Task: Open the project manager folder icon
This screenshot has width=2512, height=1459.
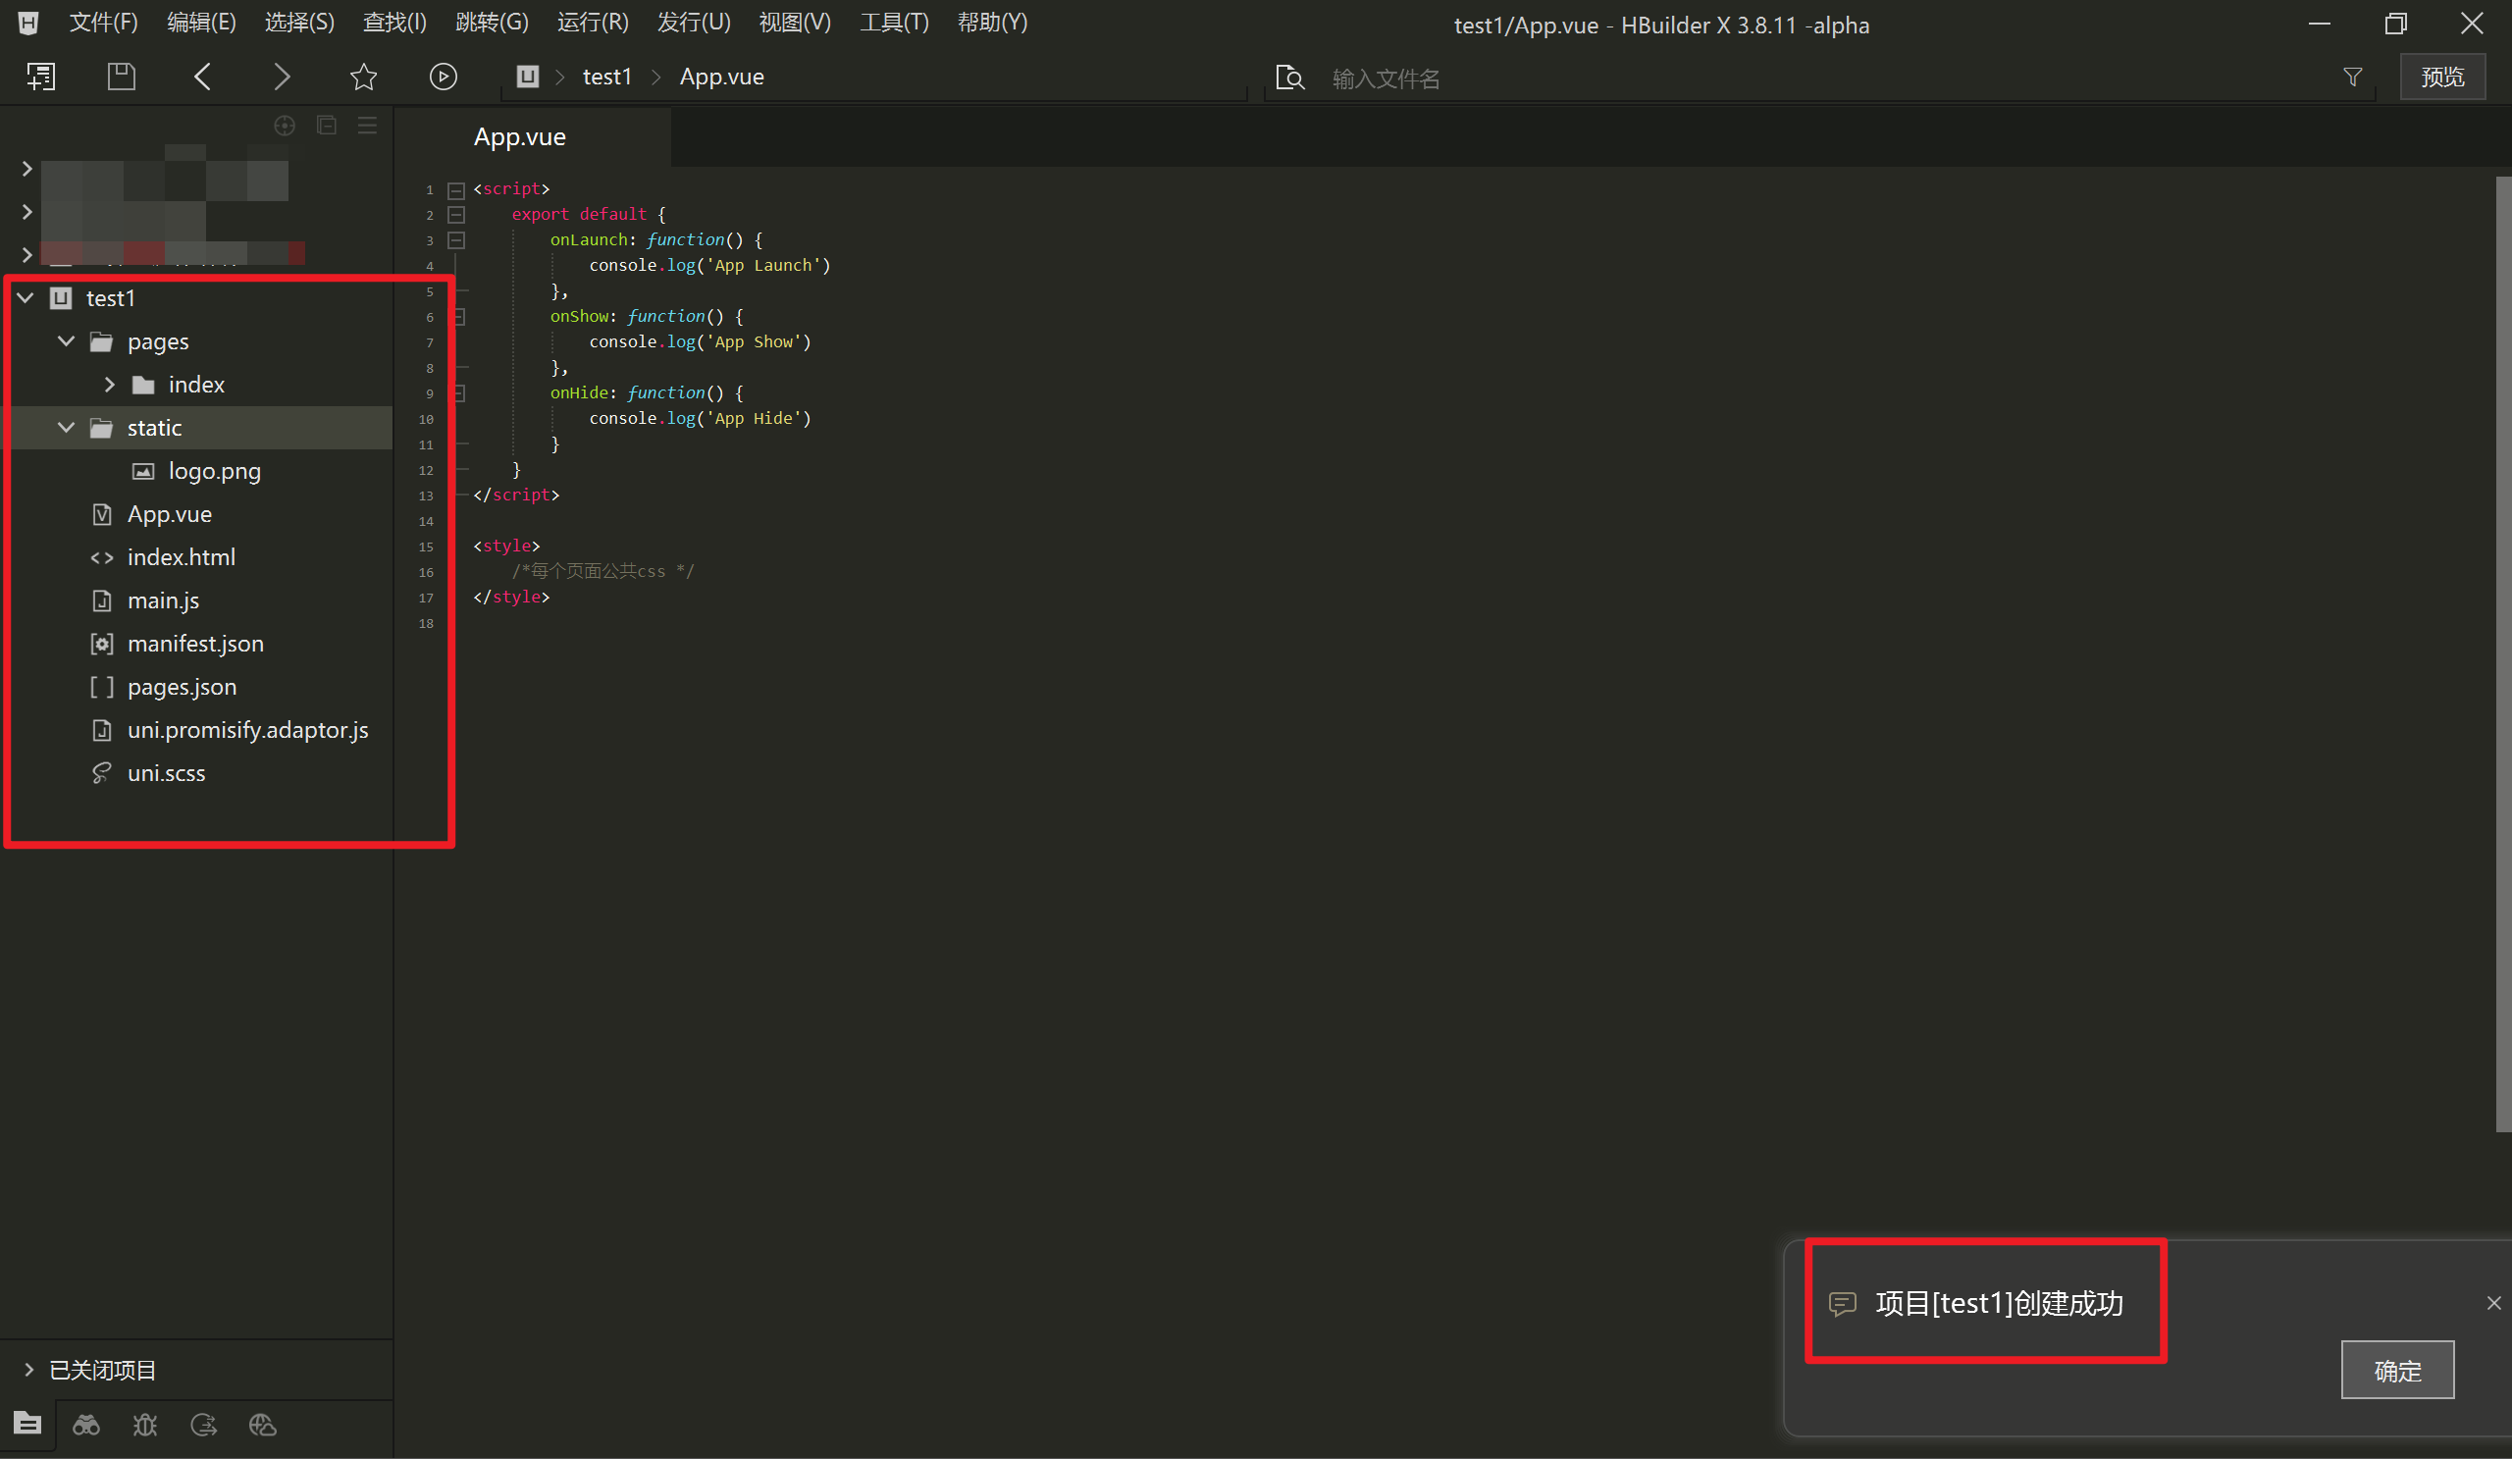Action: click(x=27, y=1424)
